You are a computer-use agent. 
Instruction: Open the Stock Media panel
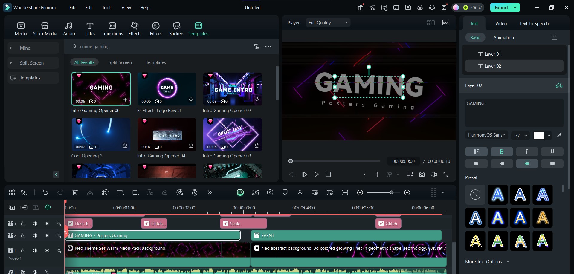[x=45, y=29]
